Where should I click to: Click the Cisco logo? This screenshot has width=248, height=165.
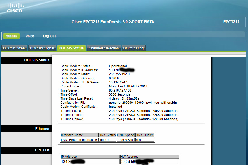tap(14, 8)
